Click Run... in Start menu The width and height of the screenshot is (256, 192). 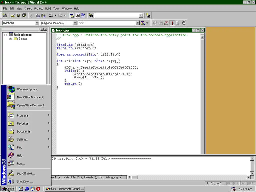coord(29,163)
